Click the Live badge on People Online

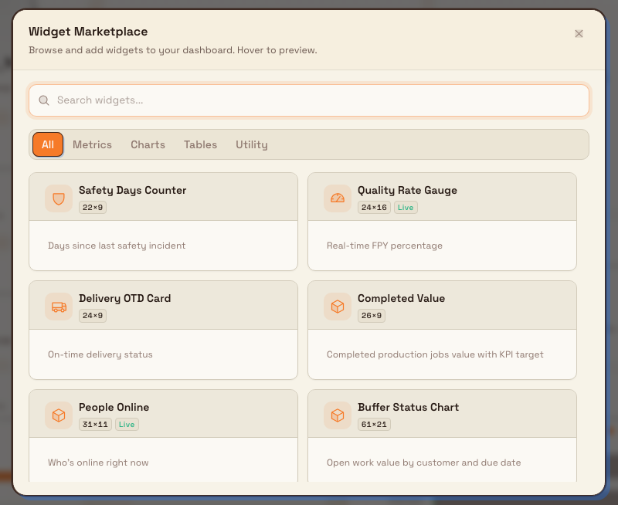pos(127,424)
